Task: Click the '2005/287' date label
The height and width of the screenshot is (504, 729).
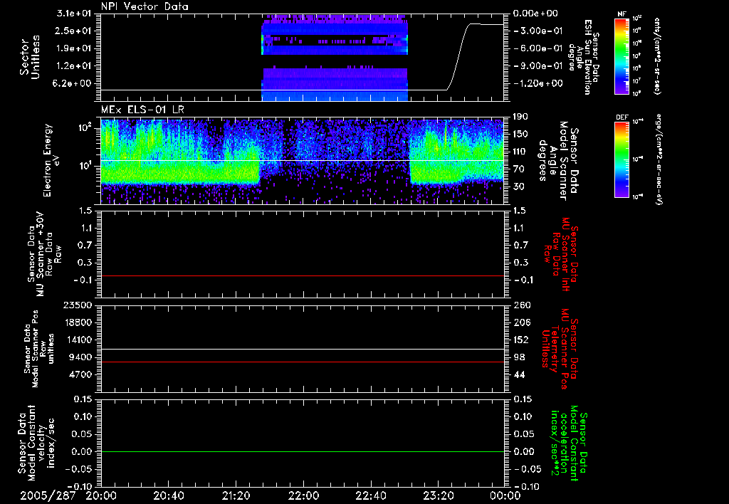Action: [x=48, y=495]
